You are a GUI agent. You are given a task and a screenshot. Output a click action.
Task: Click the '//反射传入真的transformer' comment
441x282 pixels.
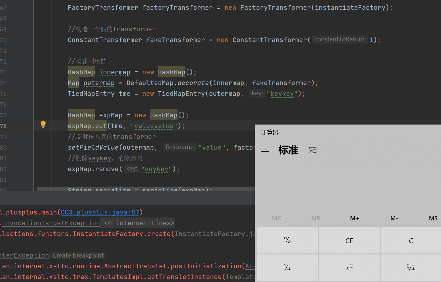(112, 137)
